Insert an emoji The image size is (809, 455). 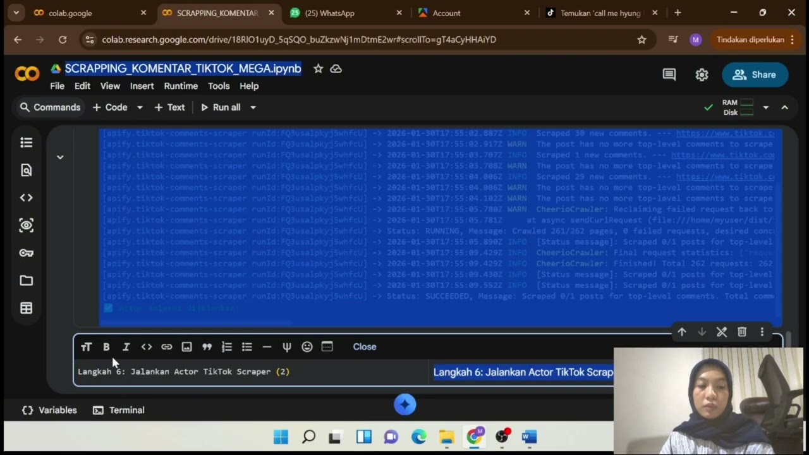coord(307,347)
